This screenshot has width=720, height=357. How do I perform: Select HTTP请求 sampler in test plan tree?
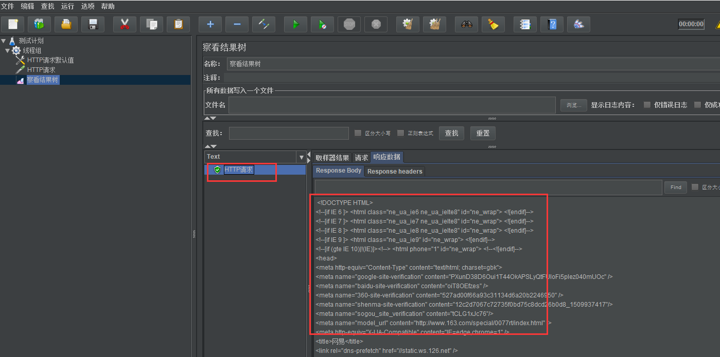pyautogui.click(x=41, y=70)
